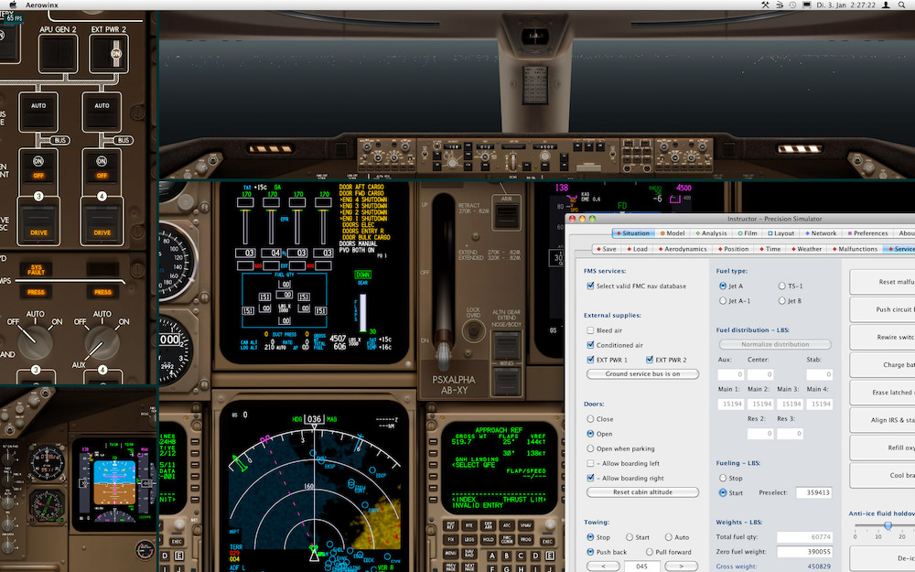Click the Align IRS button

[882, 420]
